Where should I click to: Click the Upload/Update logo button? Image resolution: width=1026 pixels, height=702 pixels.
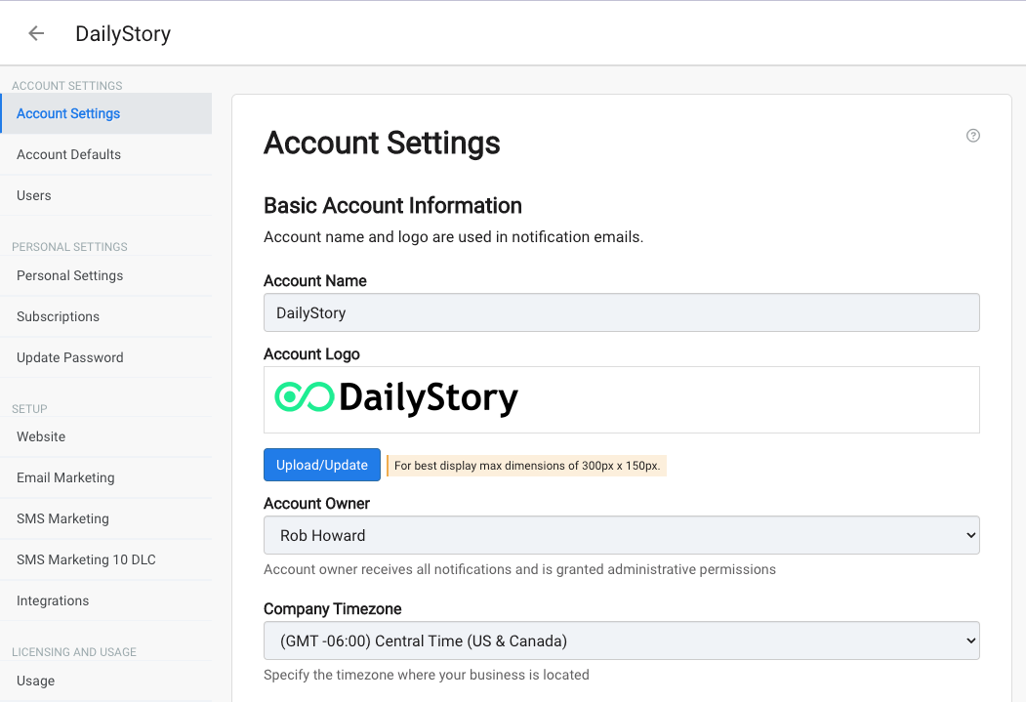pos(322,465)
